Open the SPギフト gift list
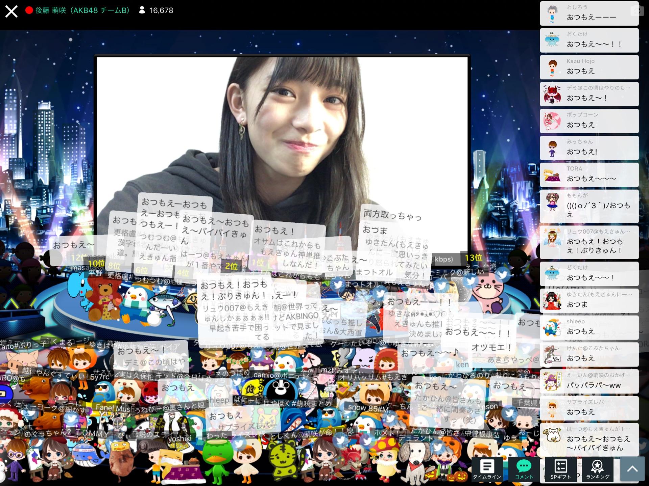 (560, 469)
